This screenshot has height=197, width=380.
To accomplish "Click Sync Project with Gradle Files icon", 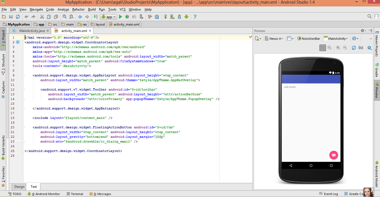I will point(166,17).
